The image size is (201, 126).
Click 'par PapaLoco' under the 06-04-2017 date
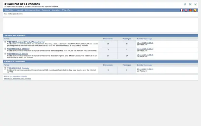[142, 57]
